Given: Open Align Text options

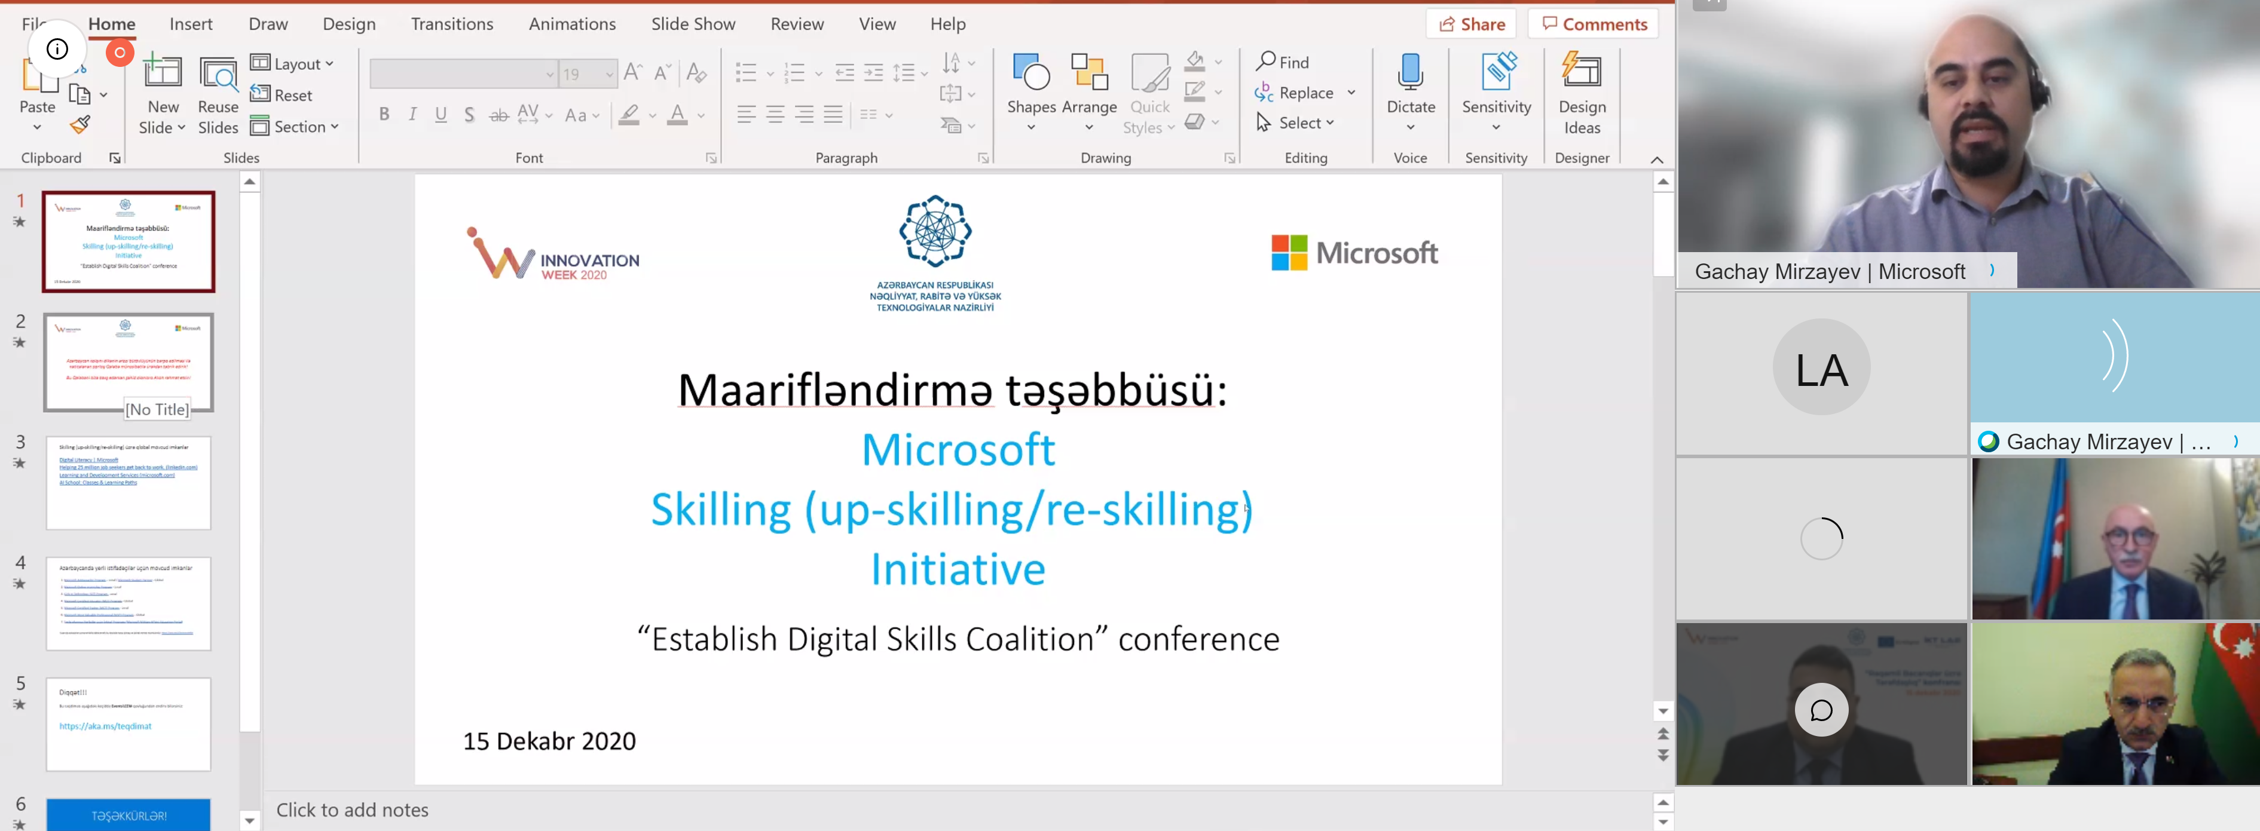Looking at the screenshot, I should [x=957, y=94].
